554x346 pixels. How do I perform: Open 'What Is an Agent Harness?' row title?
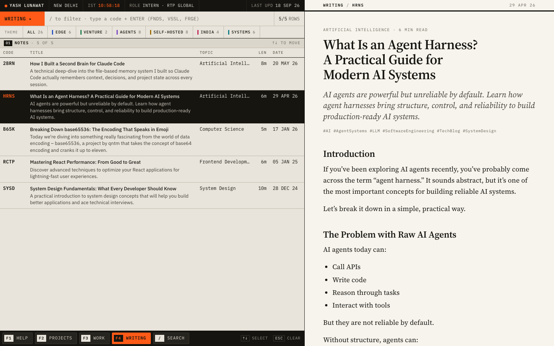[x=105, y=96]
